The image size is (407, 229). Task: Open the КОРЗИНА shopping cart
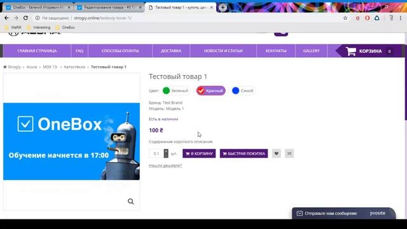pos(369,51)
